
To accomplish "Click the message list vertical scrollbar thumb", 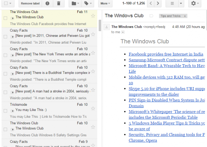I will point(100,25).
